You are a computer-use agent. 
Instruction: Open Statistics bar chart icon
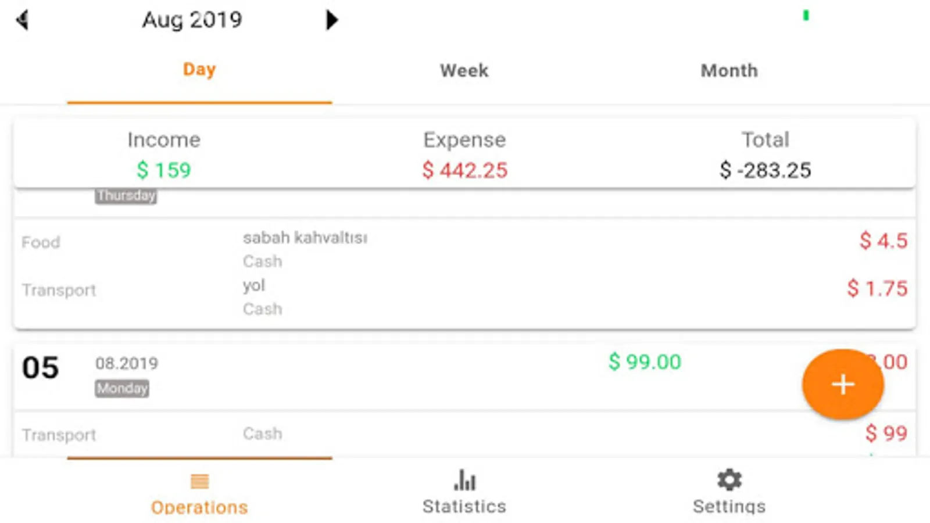464,481
